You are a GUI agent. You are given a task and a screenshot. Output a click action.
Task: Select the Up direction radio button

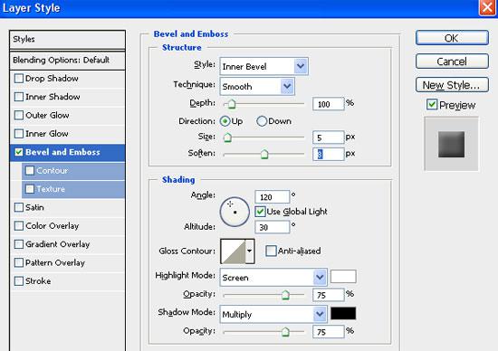tap(225, 121)
